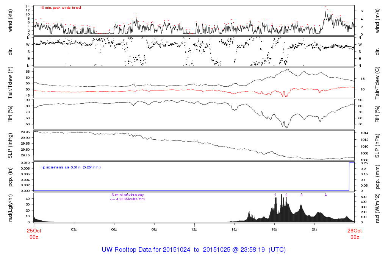Screen dimensions: 388x265
Task: Select the '1010' hPa tick value
Action: tap(364, 147)
